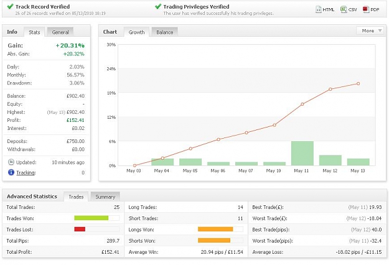389x265 pixels.
Task: Click the green Trades Won progress bar
Action: tap(91, 218)
